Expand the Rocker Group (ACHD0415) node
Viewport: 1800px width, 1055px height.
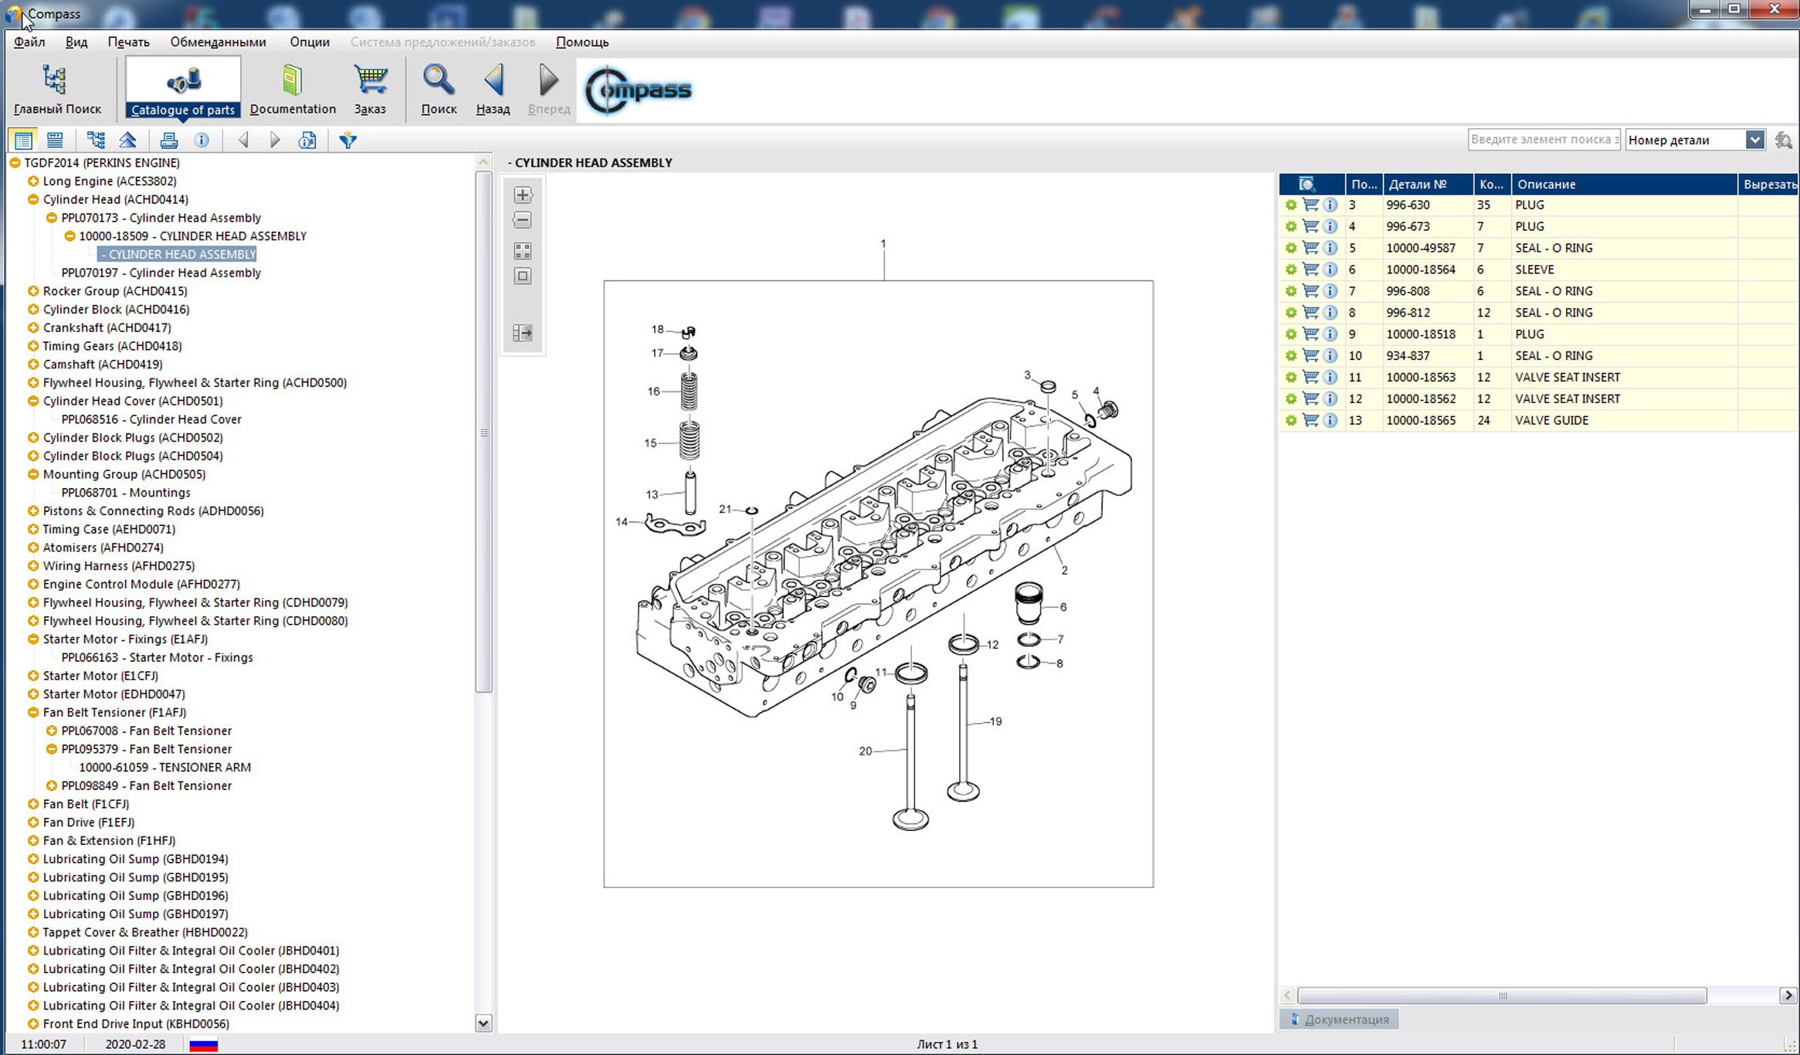tap(33, 291)
